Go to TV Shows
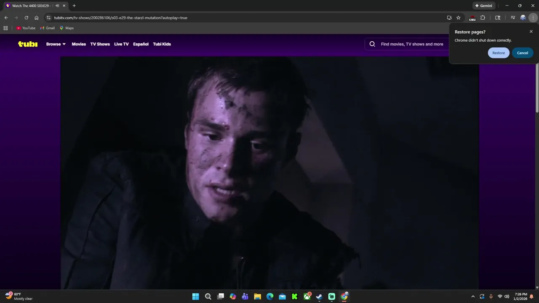 click(x=100, y=44)
